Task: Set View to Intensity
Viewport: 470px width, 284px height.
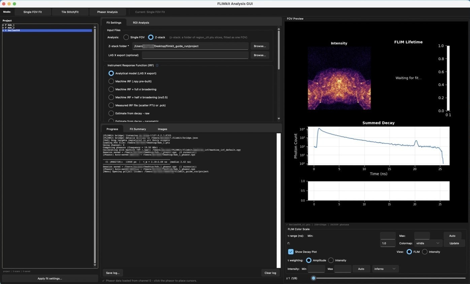Action: coord(425,252)
